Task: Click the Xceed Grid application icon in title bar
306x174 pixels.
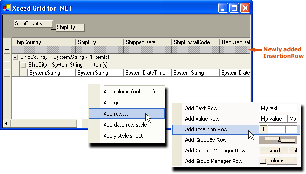Action: [6, 8]
